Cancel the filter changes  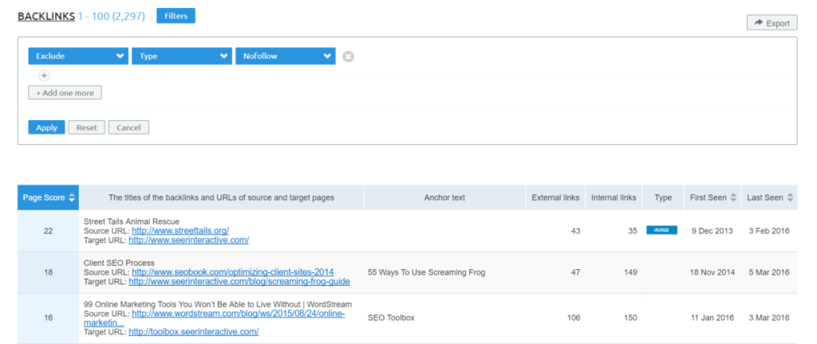128,127
